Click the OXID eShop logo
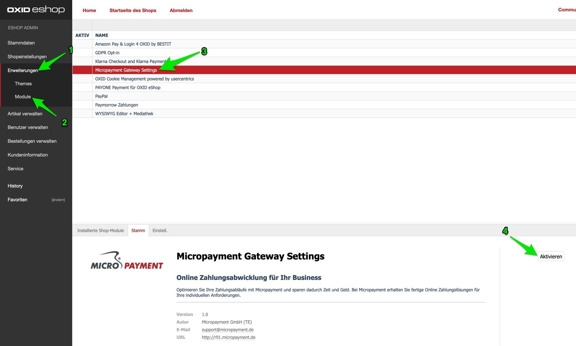The height and width of the screenshot is (346, 576). [36, 9]
